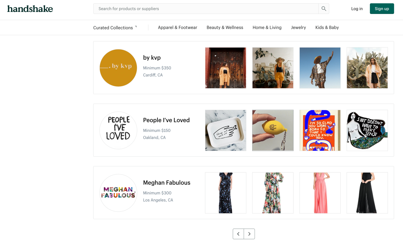Image resolution: width=403 pixels, height=244 pixels.
Task: Open the Meghan Fabulous supplier name link
Action: pos(167,183)
